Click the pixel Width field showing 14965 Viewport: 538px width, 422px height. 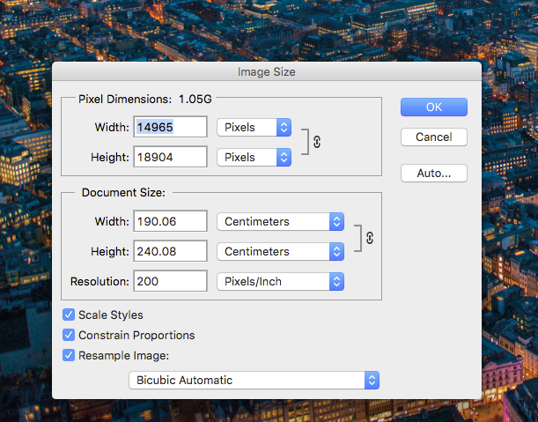click(170, 128)
